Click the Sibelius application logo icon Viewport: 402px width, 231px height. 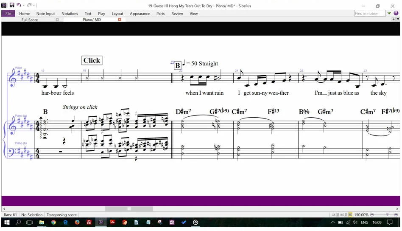(x=4, y=5)
